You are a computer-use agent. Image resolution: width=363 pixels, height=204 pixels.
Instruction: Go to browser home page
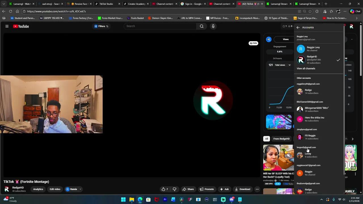click(x=17, y=11)
